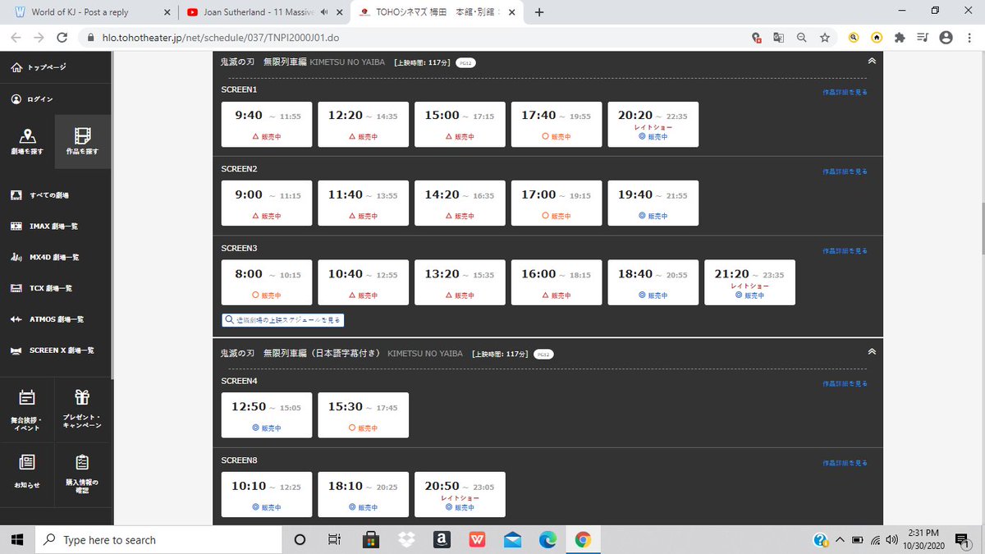985x554 pixels.
Task: Collapse the Japanese-subtitled Kimetsu no Yaiba section
Action: (x=872, y=351)
